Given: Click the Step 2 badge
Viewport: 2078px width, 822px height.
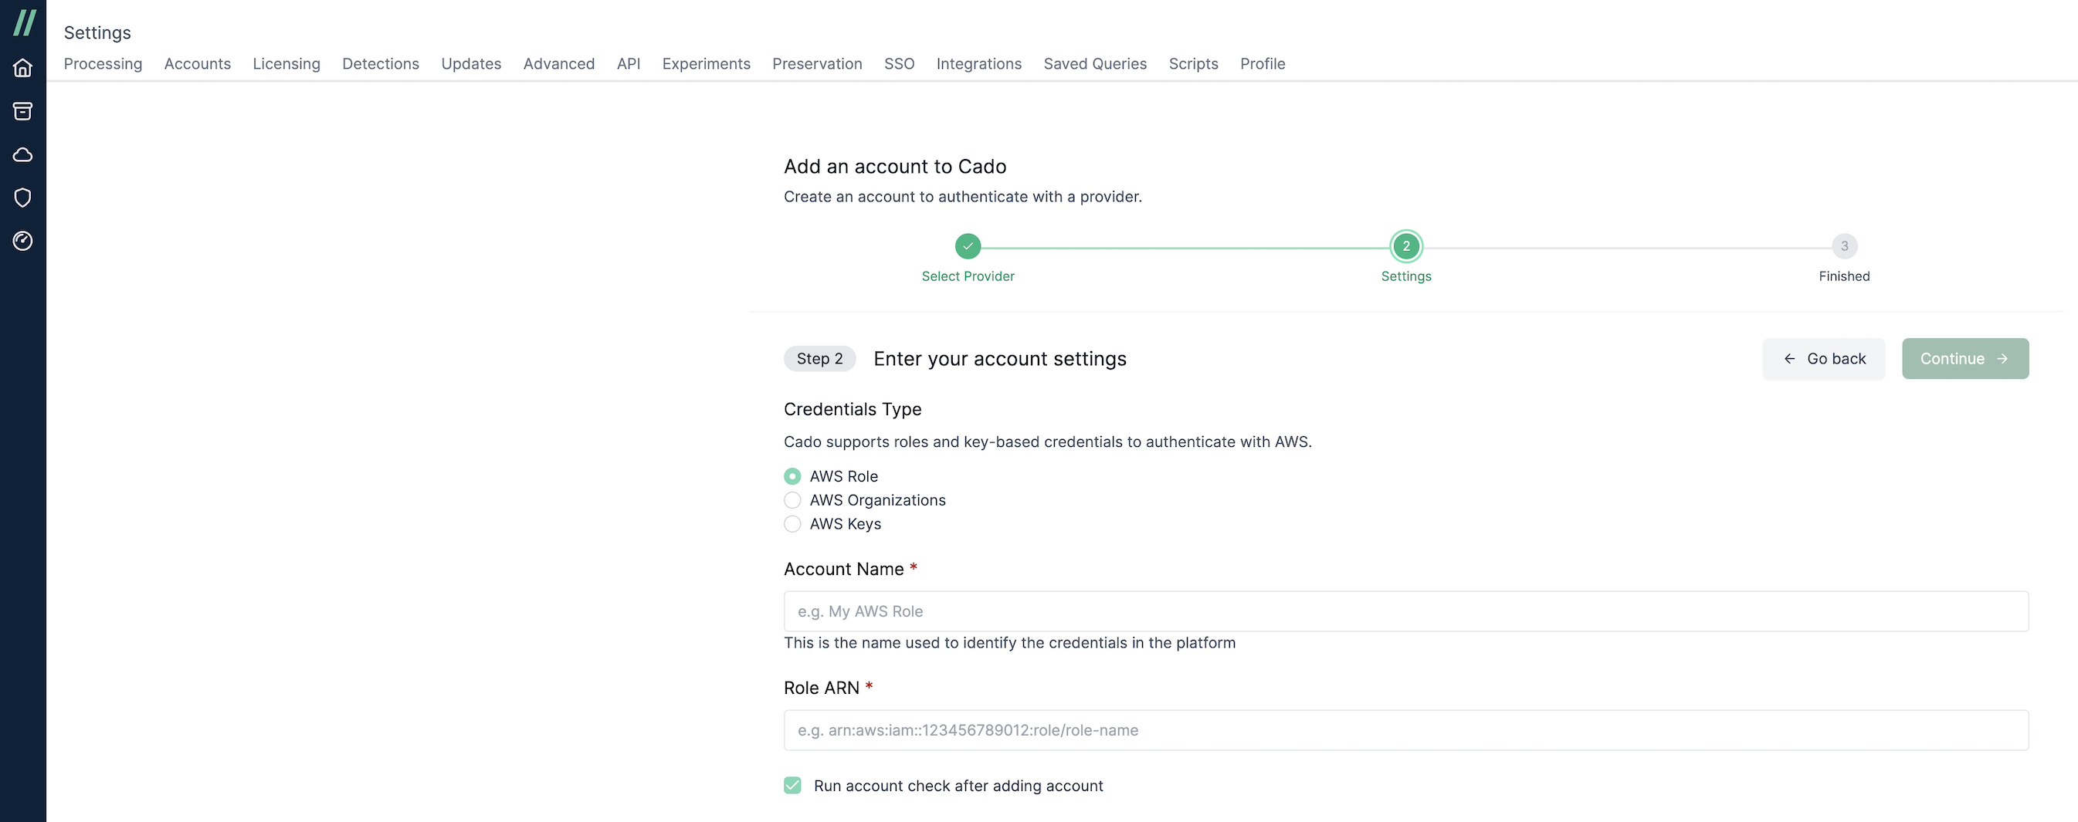Looking at the screenshot, I should click(x=819, y=359).
